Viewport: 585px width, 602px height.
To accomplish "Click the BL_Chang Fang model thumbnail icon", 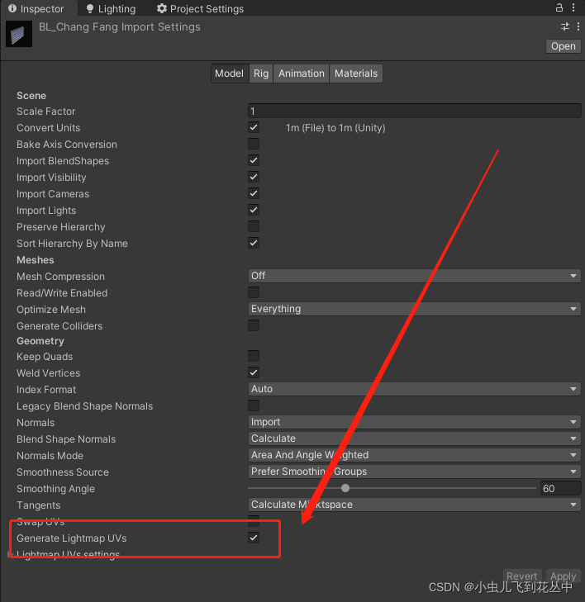I will tap(19, 34).
